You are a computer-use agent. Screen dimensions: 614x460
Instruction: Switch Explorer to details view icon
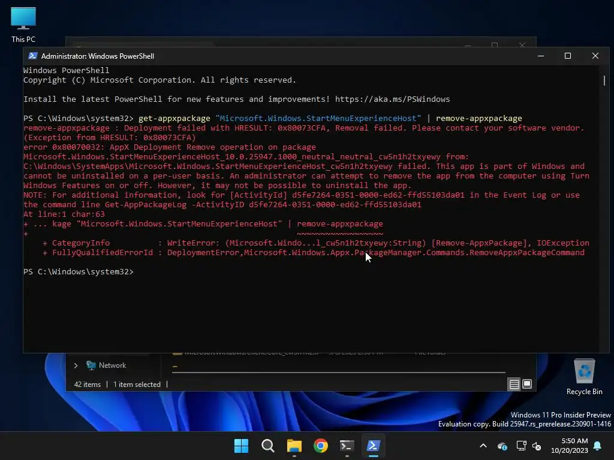514,385
